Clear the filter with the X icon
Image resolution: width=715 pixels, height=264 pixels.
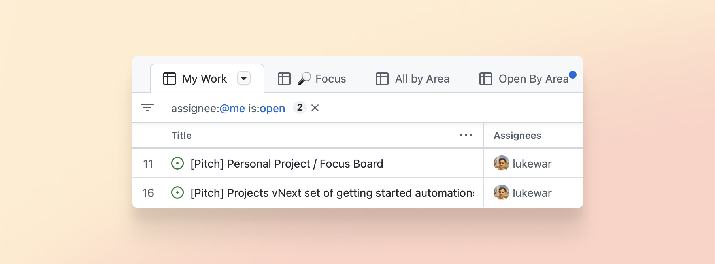315,108
